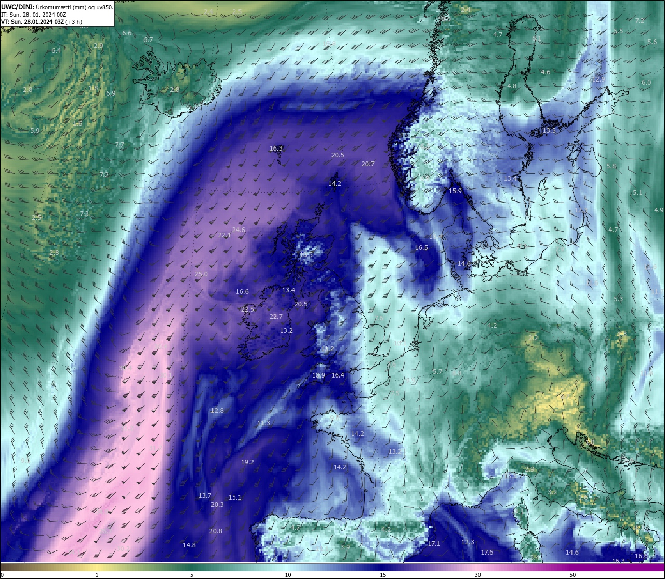Select the 17.6 map value
The image size is (665, 579).
click(x=487, y=552)
